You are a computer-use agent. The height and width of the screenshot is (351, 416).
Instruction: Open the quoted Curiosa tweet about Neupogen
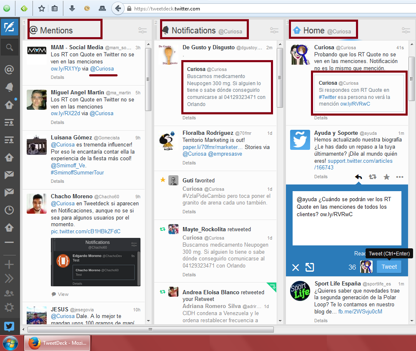[227, 87]
